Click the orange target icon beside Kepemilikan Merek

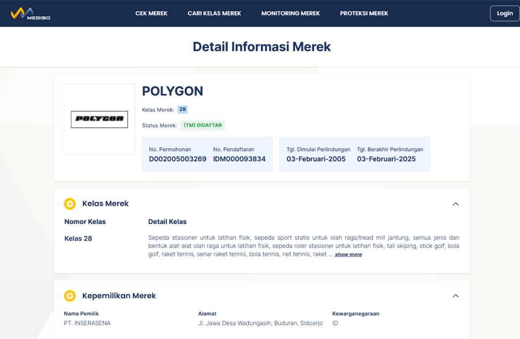coord(70,295)
